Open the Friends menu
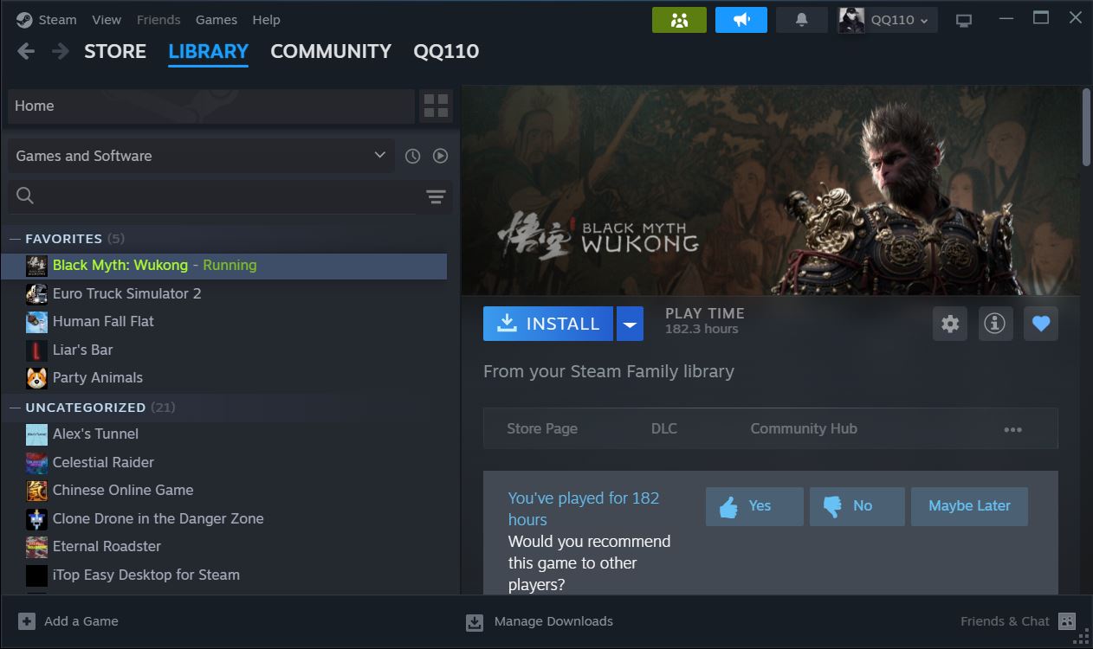 coord(158,19)
